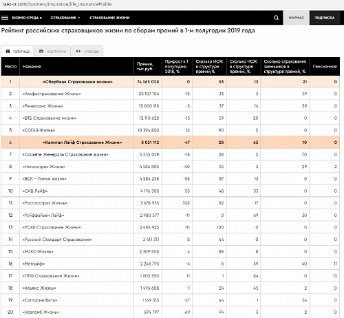This screenshot has height=318, width=344.
Task: Switch to the таблица tab
Action: click(18, 51)
